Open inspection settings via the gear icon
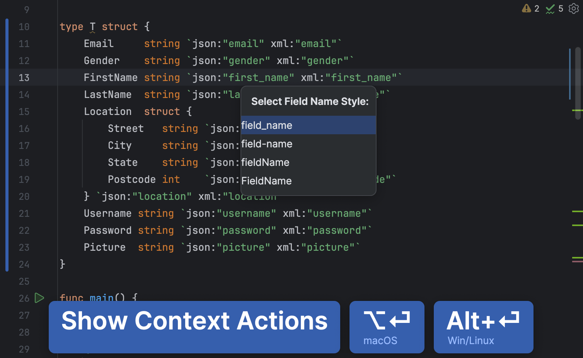The width and height of the screenshot is (583, 358). 574,8
